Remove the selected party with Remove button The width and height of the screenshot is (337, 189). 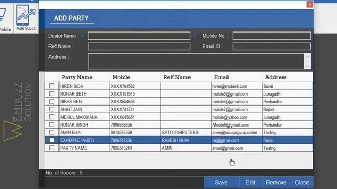point(276,182)
